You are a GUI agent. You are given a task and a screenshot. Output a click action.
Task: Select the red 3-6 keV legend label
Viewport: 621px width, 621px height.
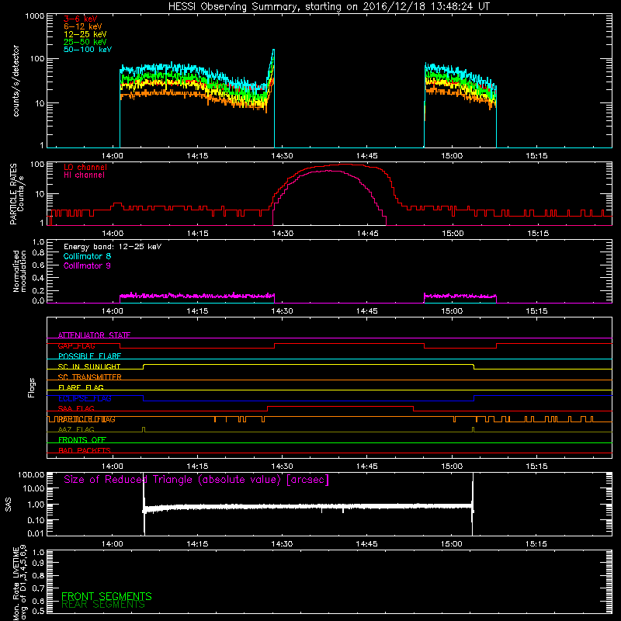[x=81, y=19]
